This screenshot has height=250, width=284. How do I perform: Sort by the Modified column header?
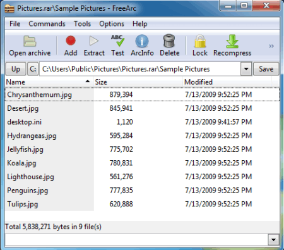tap(227, 82)
